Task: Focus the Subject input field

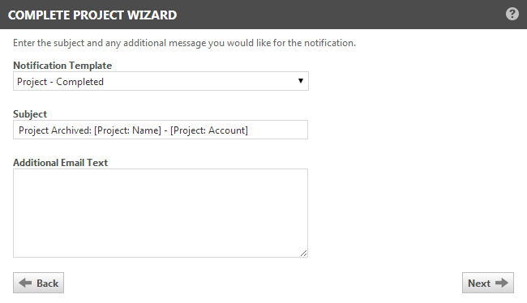Action: pyautogui.click(x=161, y=130)
